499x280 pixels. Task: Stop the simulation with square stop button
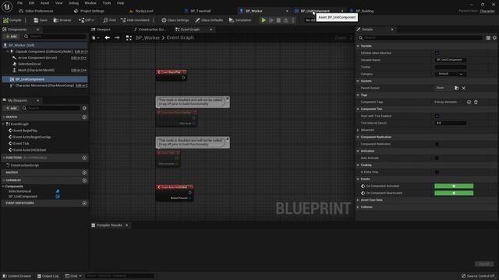coord(278,20)
